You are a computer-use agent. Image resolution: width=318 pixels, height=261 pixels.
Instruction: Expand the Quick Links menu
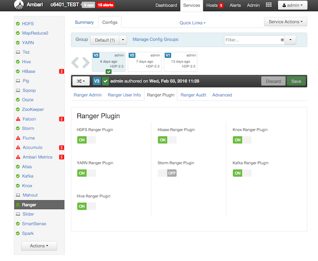pos(192,23)
